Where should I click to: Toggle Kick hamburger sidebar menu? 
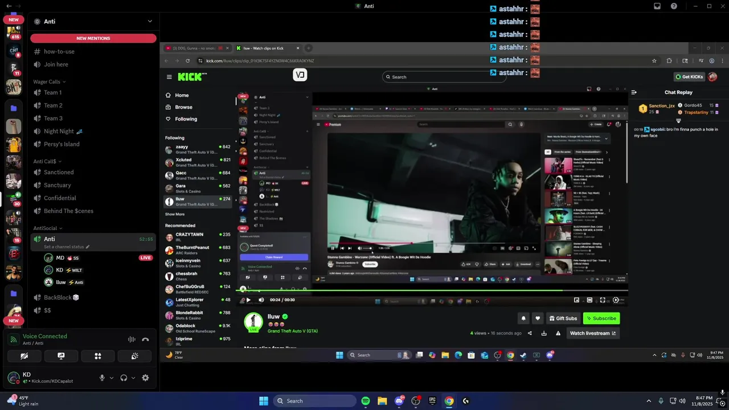169,77
